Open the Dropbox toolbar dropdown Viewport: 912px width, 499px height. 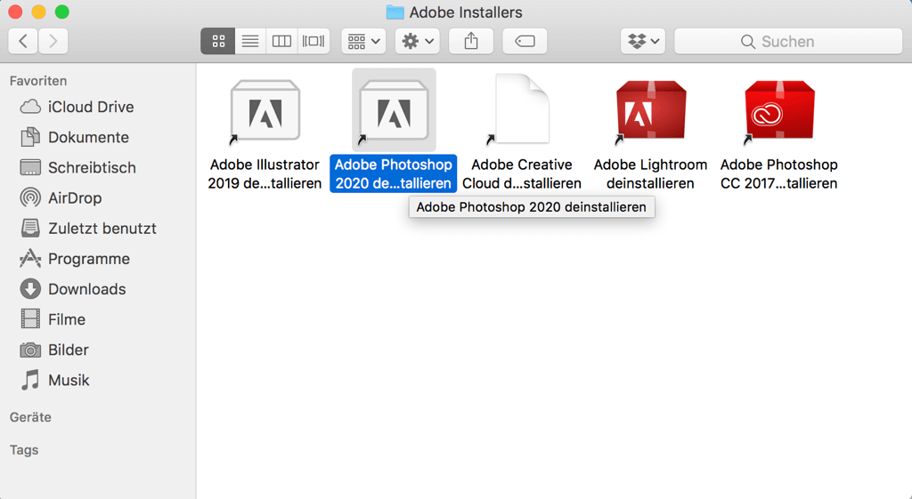tap(643, 41)
